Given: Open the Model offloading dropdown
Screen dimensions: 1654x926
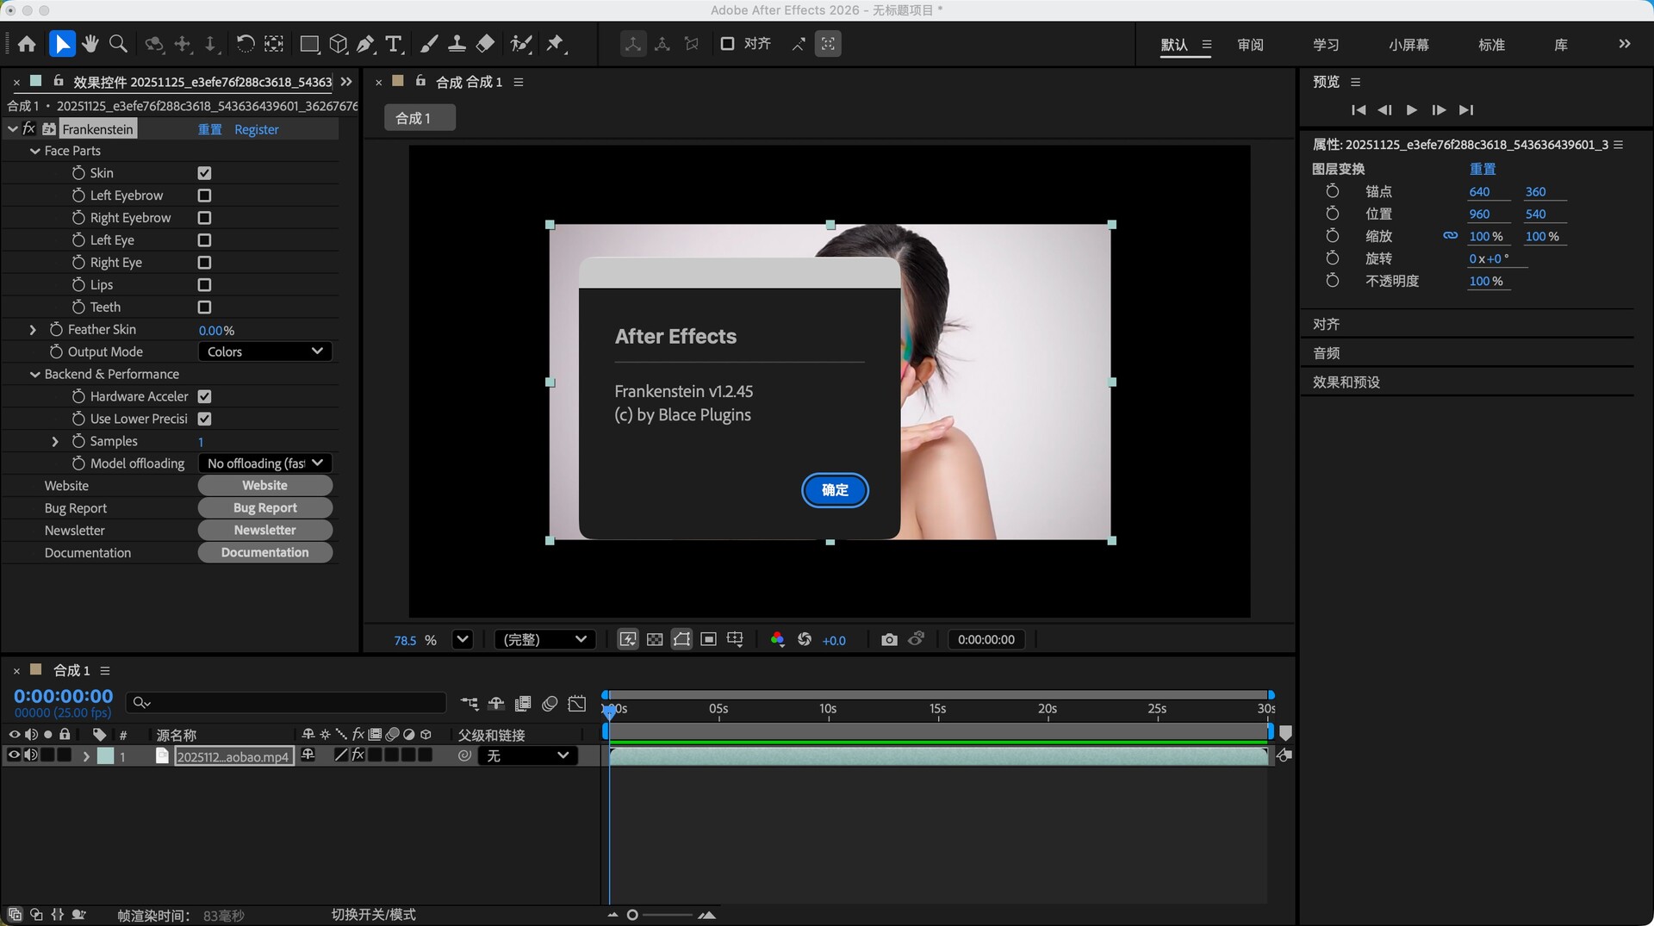Looking at the screenshot, I should (264, 463).
